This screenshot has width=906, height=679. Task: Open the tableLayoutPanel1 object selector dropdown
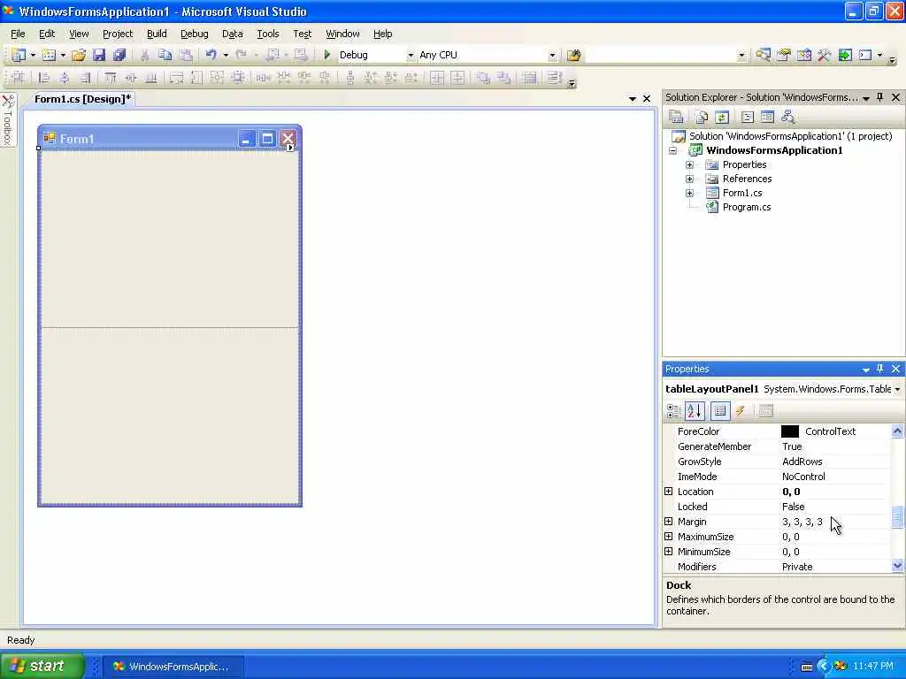click(x=897, y=389)
